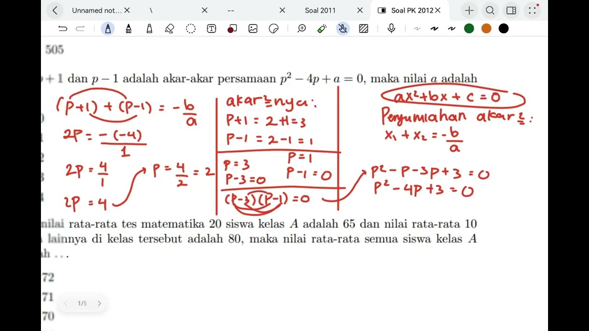Switch to the "--" tab

[x=231, y=10]
